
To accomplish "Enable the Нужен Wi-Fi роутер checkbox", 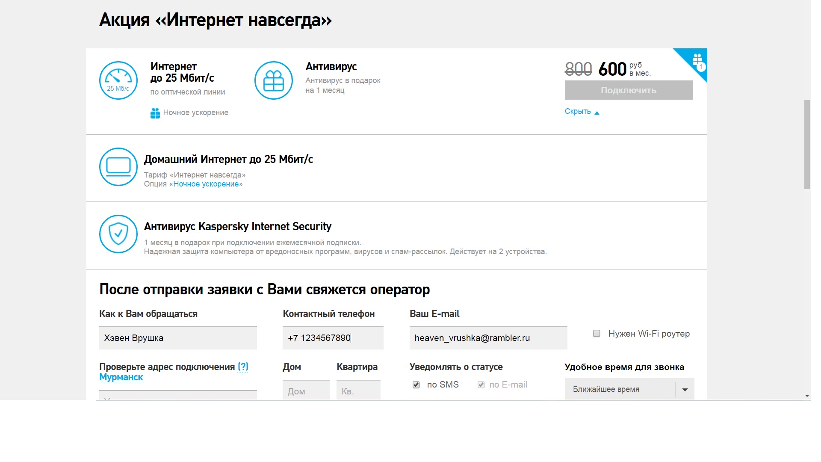I will point(597,334).
